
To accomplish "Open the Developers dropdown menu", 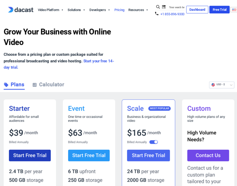I will pos(99,10).
